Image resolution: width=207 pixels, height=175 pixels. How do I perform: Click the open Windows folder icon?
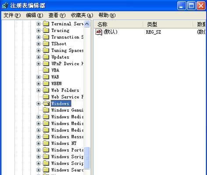tap(46, 103)
